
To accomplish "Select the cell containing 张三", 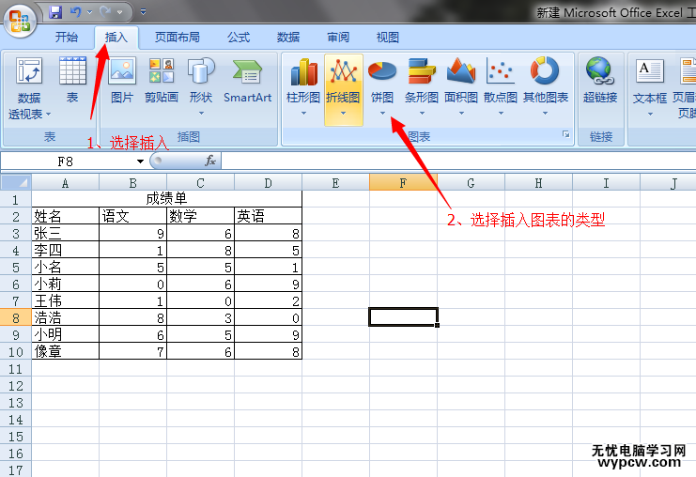I will coord(65,233).
